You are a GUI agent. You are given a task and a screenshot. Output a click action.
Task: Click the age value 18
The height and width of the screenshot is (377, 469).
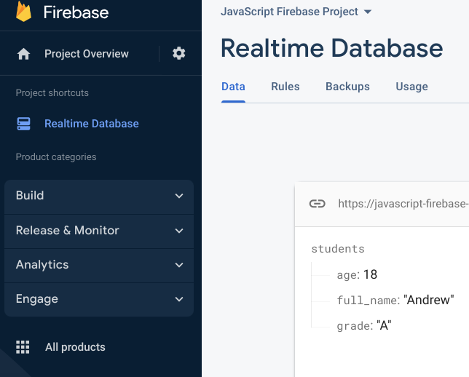tap(370, 274)
